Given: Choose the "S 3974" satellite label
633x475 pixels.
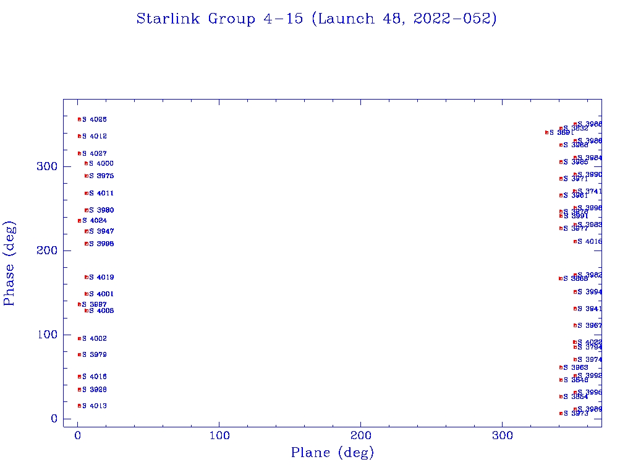Looking at the screenshot, I should (x=589, y=360).
